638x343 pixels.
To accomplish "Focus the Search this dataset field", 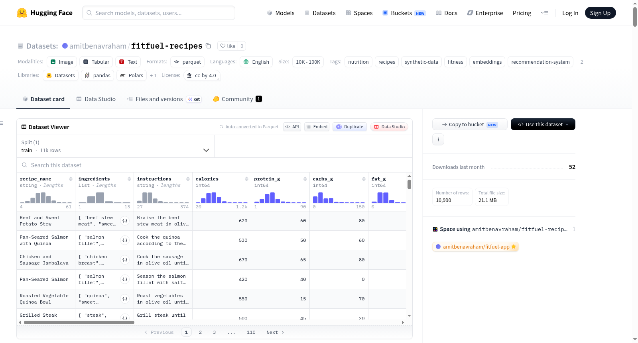I will [215, 165].
